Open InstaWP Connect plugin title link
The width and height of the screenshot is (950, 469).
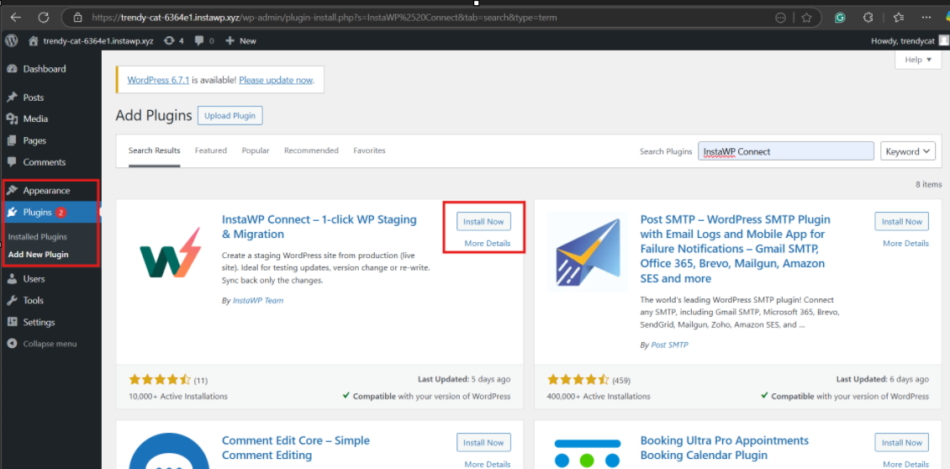pos(319,227)
